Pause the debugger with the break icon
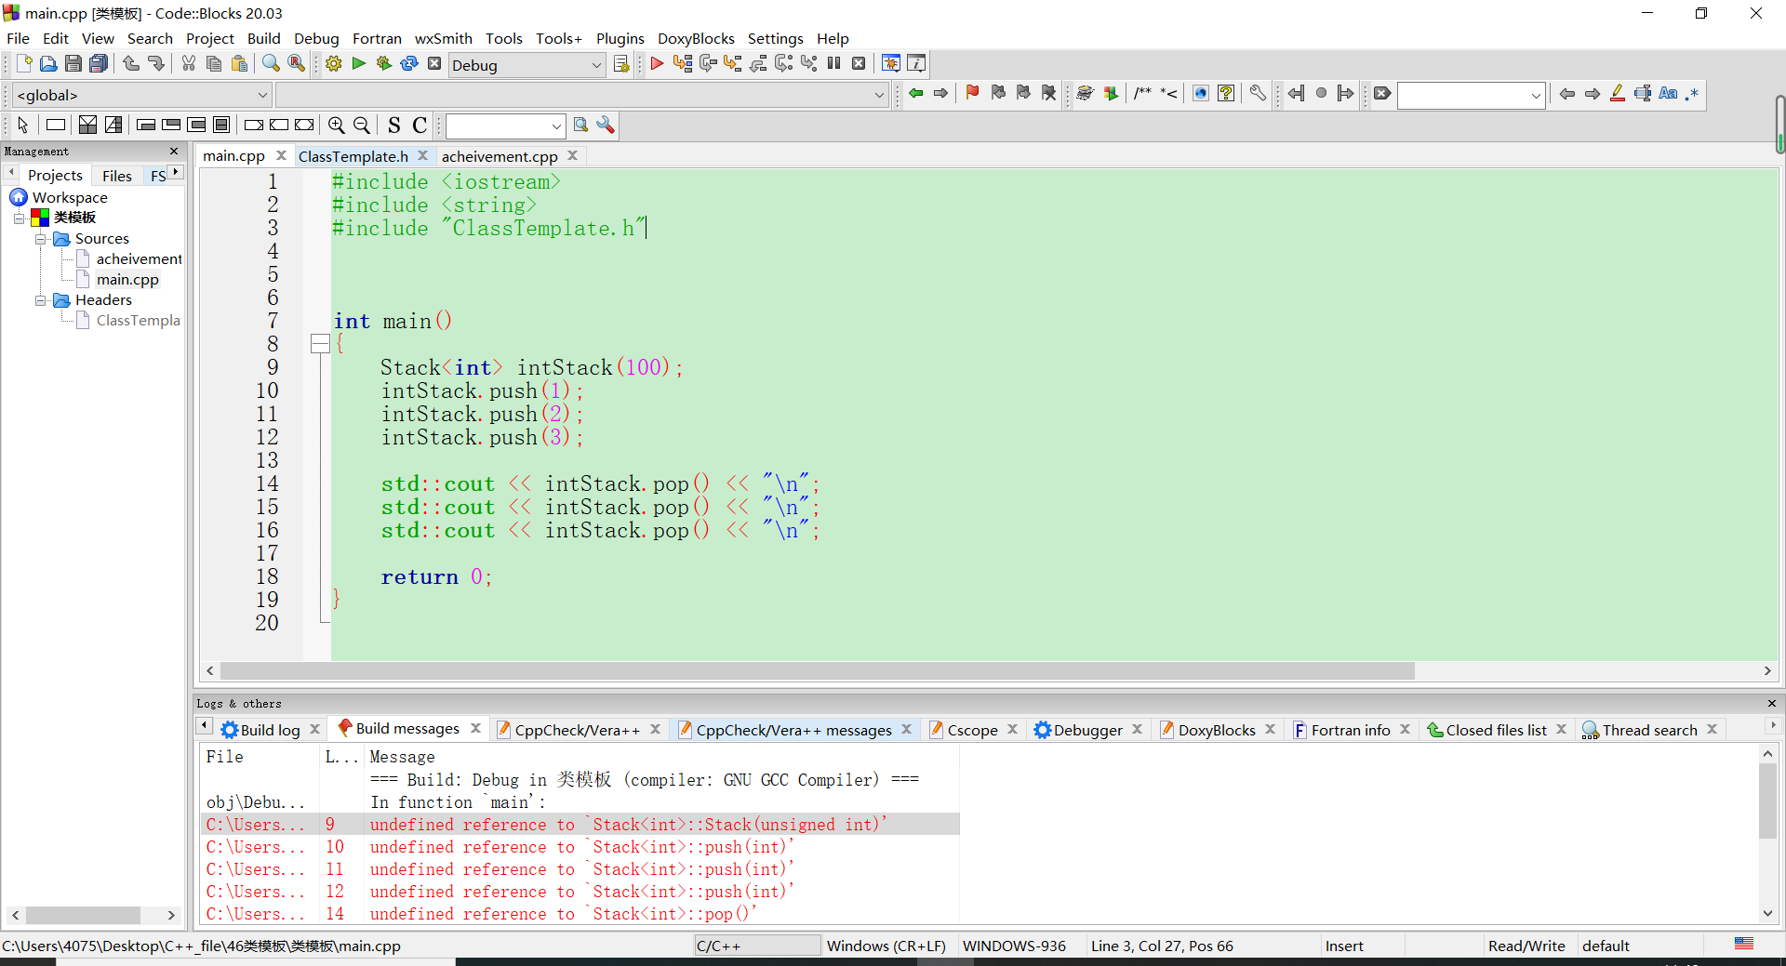This screenshot has height=966, width=1786. point(834,64)
